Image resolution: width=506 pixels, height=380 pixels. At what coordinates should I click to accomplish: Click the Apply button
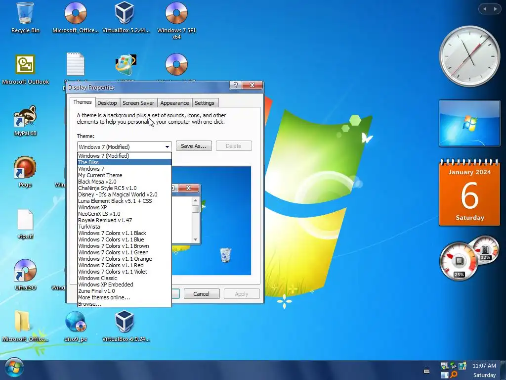[242, 294]
